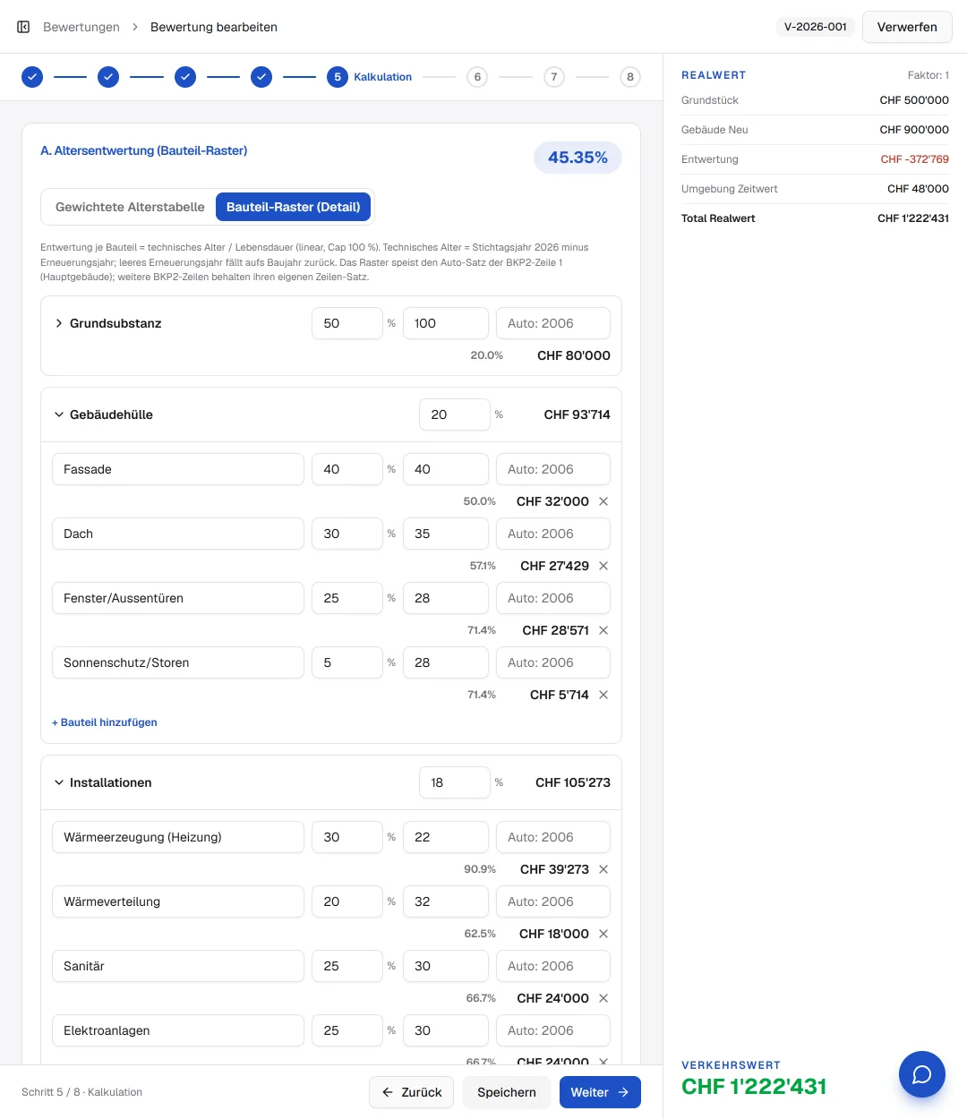
Task: Click 'Faktor: 1' text
Action: tap(928, 75)
